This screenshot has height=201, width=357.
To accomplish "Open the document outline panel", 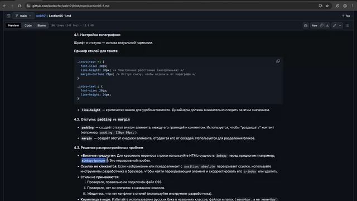I will tap(347, 26).
